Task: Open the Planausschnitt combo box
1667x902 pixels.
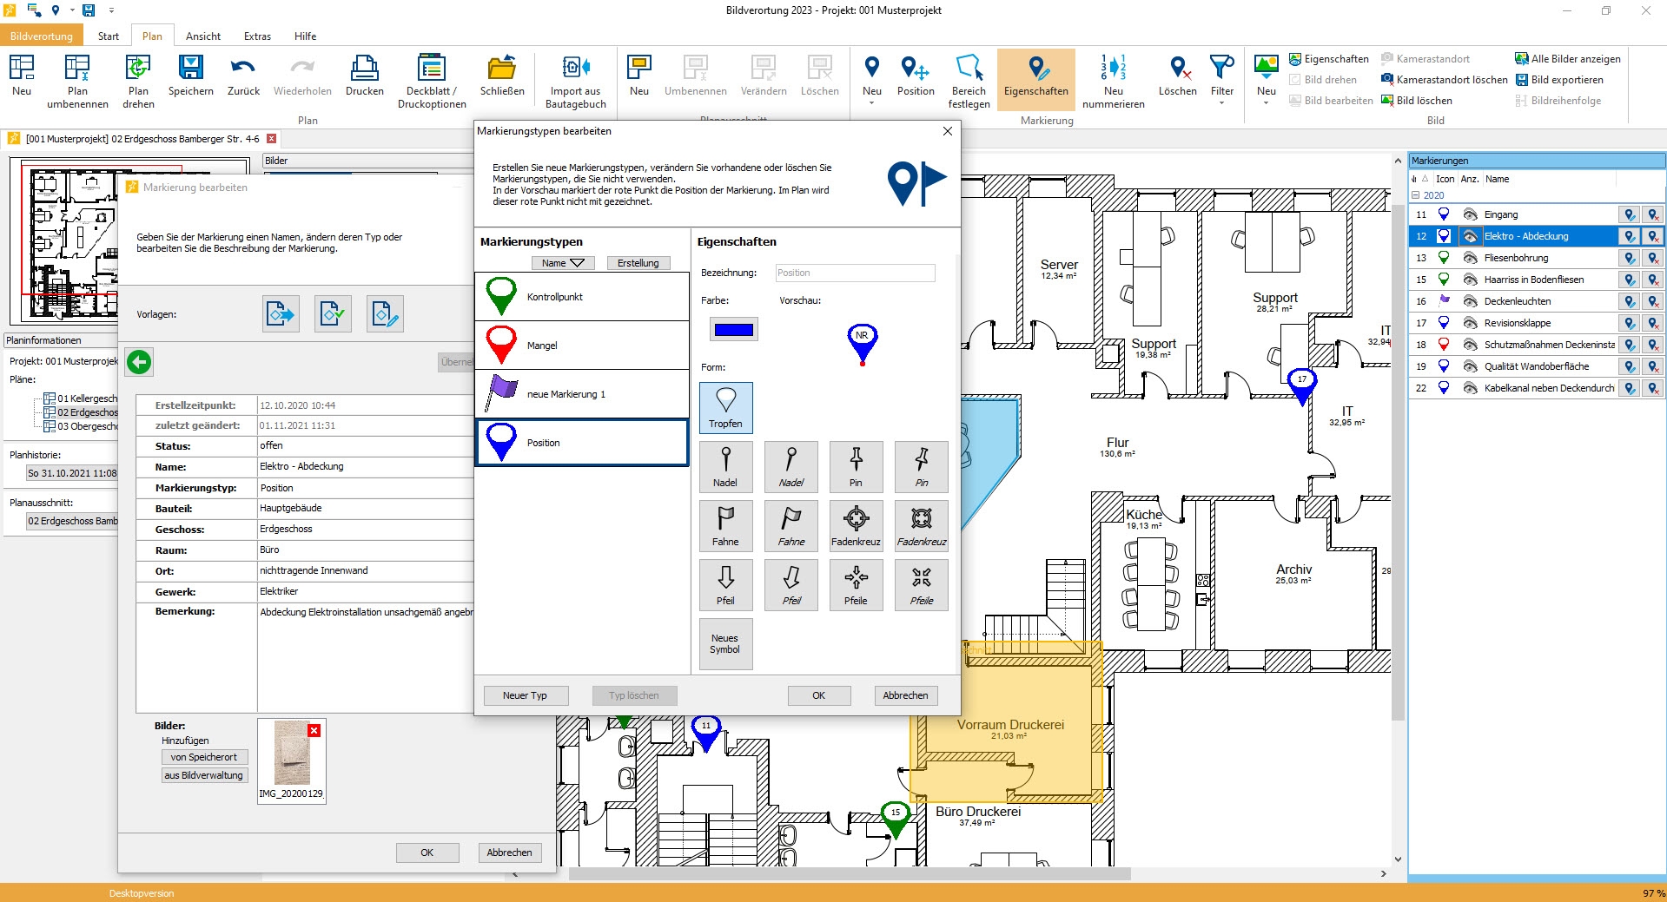Action: pyautogui.click(x=72, y=521)
